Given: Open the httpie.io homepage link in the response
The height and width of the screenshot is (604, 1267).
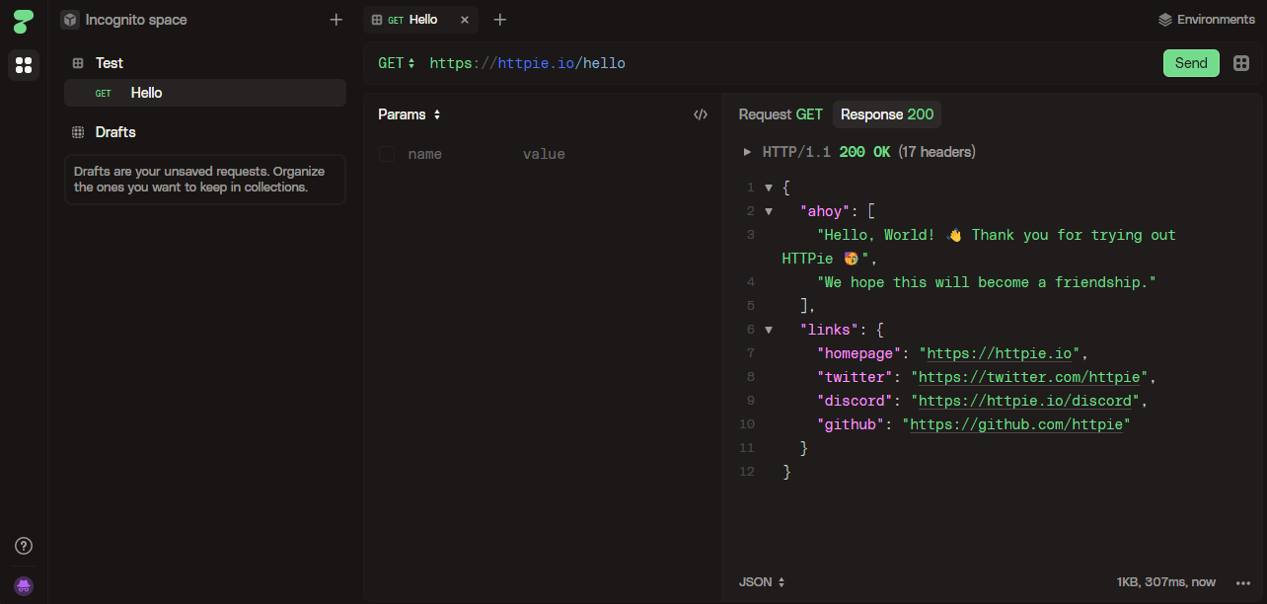Looking at the screenshot, I should [x=999, y=352].
